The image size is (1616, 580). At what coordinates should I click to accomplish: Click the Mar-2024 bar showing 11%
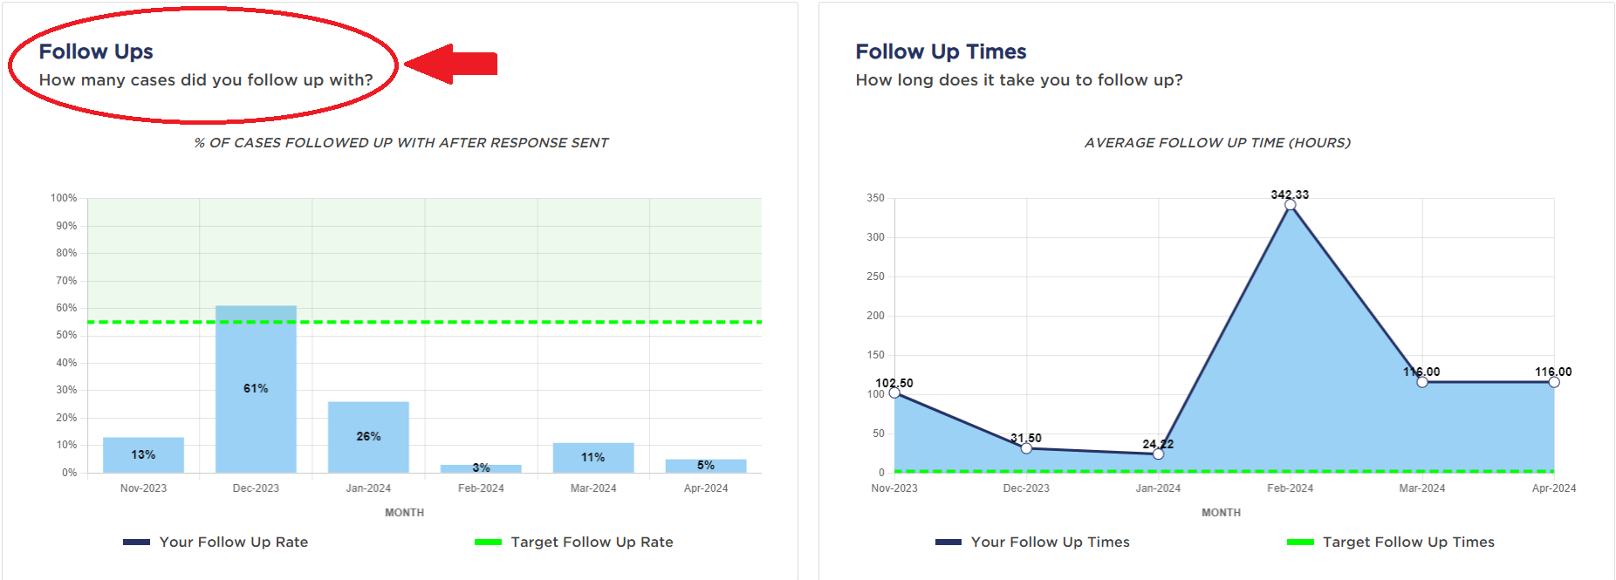pos(593,457)
